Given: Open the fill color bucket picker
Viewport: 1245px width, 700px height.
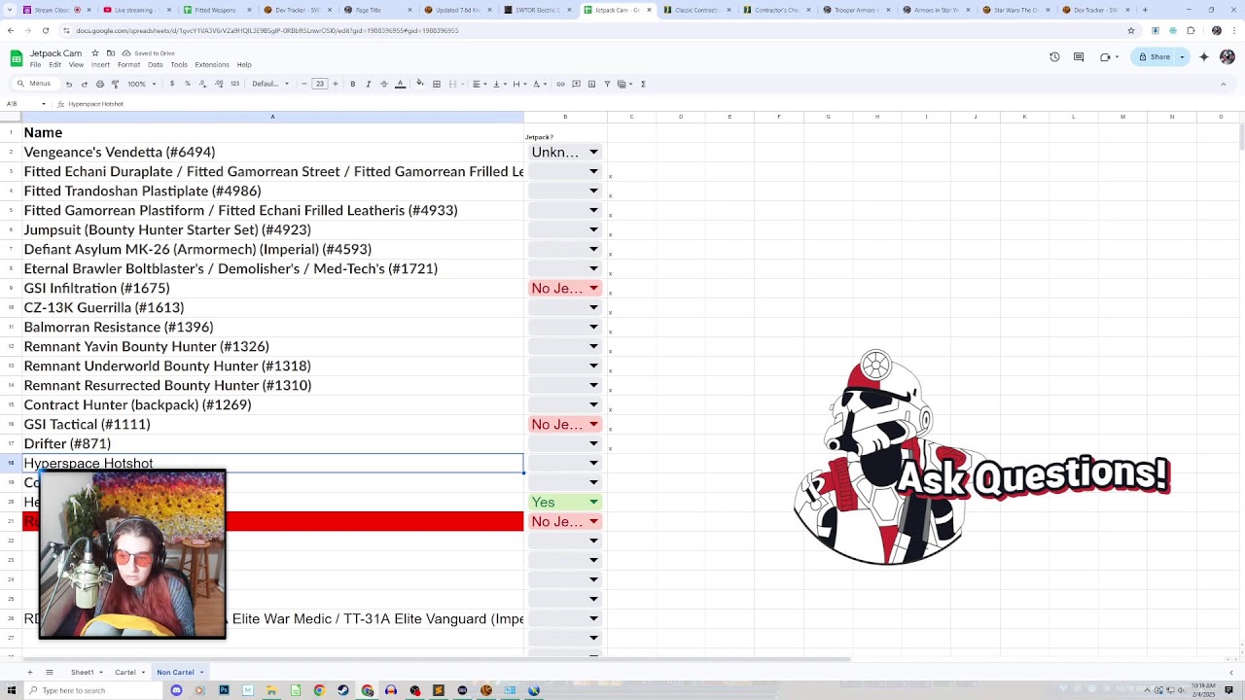Looking at the screenshot, I should 420,84.
